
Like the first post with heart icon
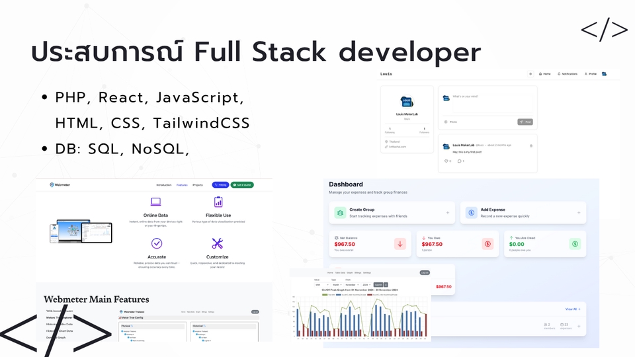pyautogui.click(x=446, y=161)
